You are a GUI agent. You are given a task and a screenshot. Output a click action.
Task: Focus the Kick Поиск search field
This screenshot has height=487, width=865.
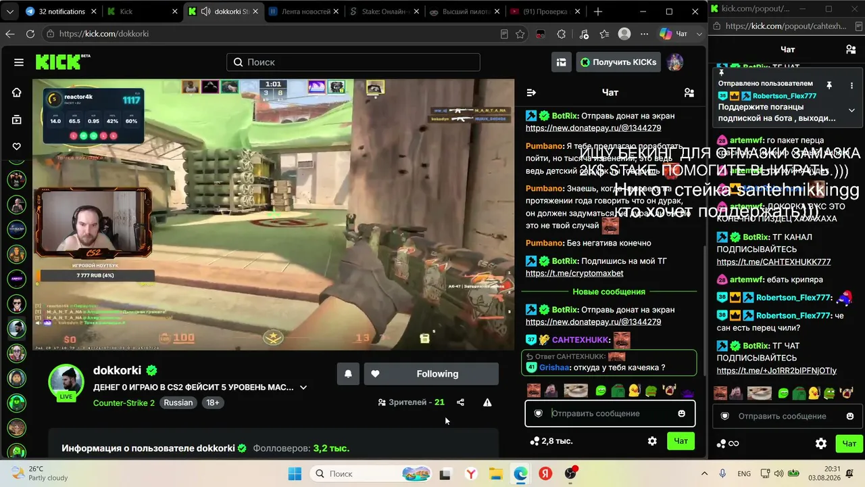(x=353, y=62)
